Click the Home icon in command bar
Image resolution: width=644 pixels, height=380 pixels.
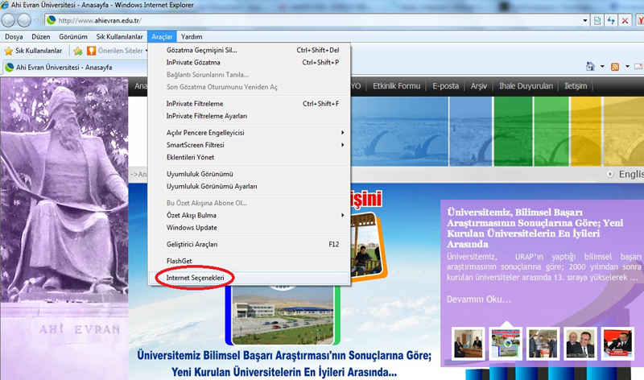[x=590, y=66]
